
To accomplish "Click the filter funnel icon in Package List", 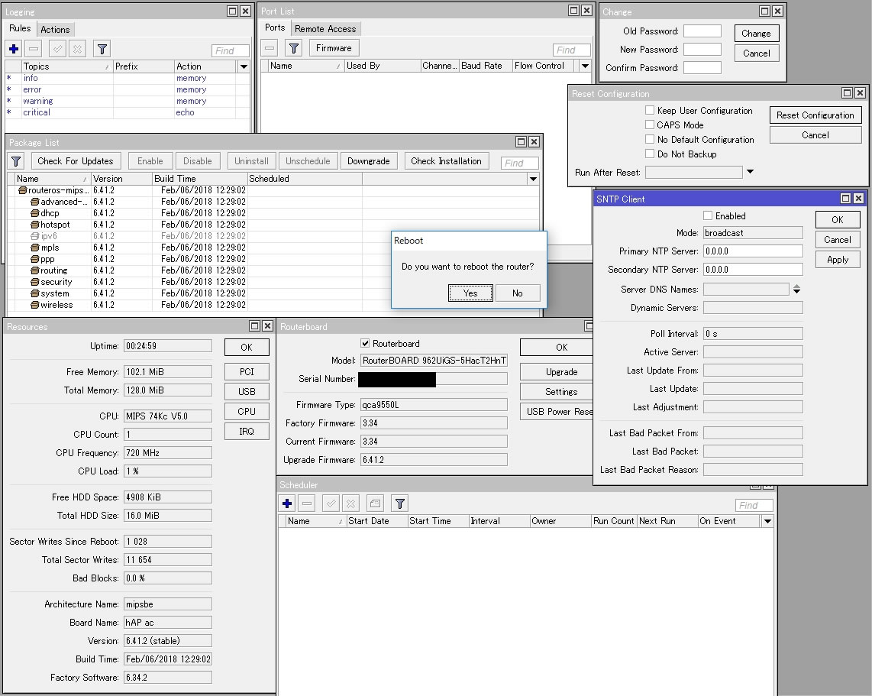I will (x=16, y=161).
